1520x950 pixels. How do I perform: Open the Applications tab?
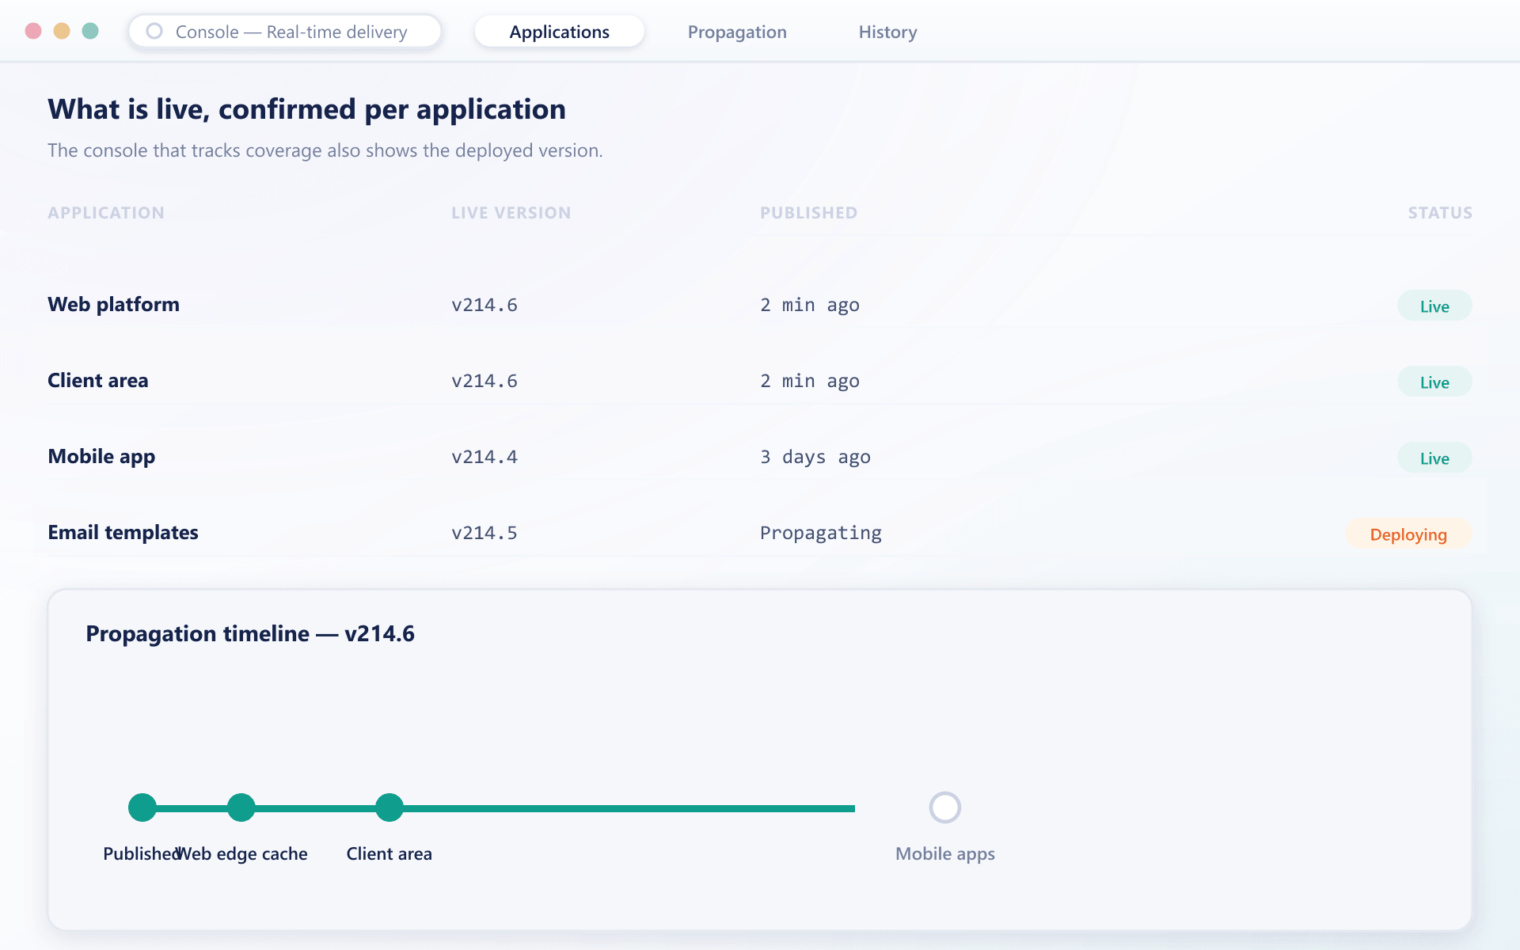pyautogui.click(x=559, y=32)
